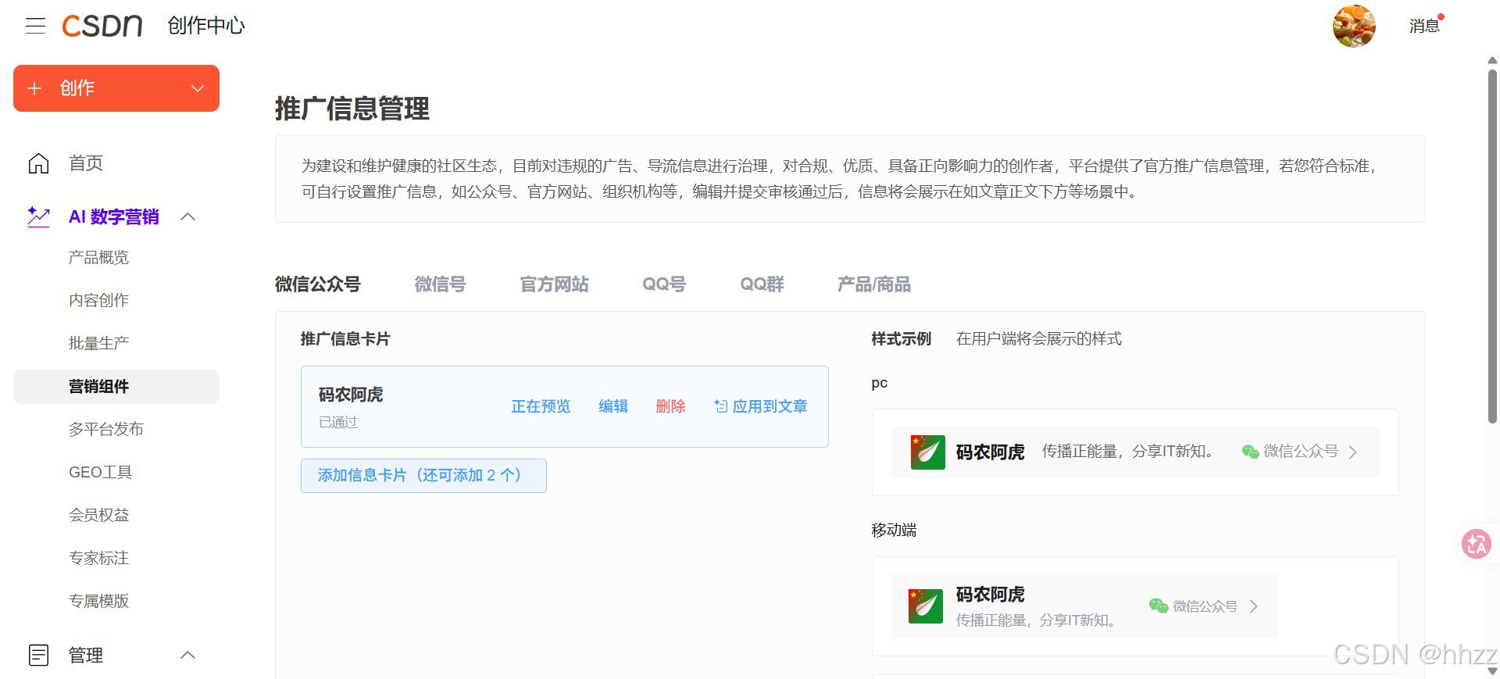
Task: Click the 管理 document icon
Action: pyautogui.click(x=38, y=655)
